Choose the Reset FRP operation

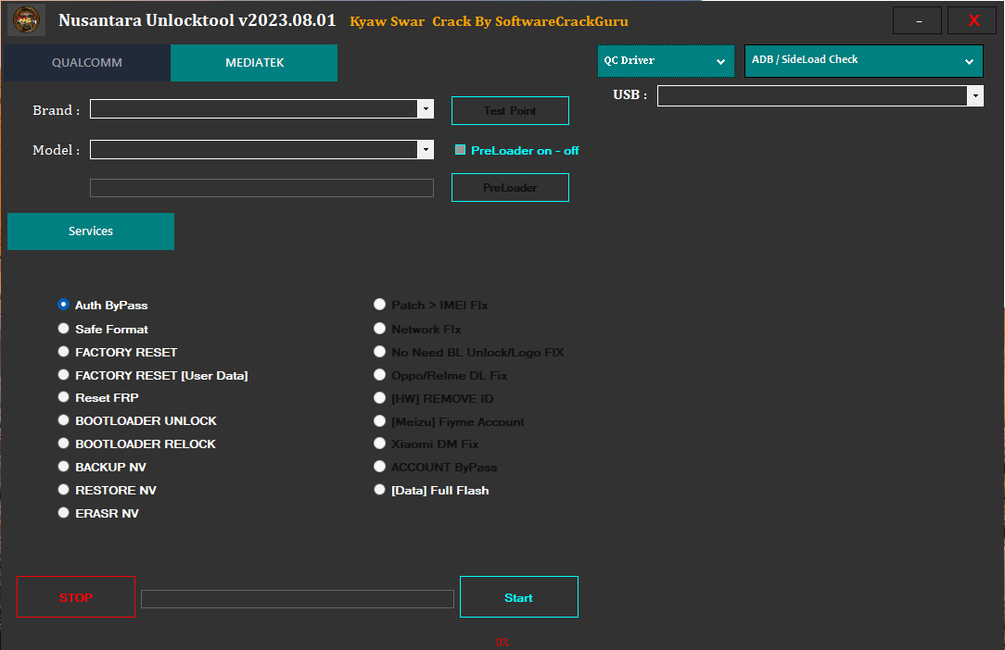(x=63, y=396)
